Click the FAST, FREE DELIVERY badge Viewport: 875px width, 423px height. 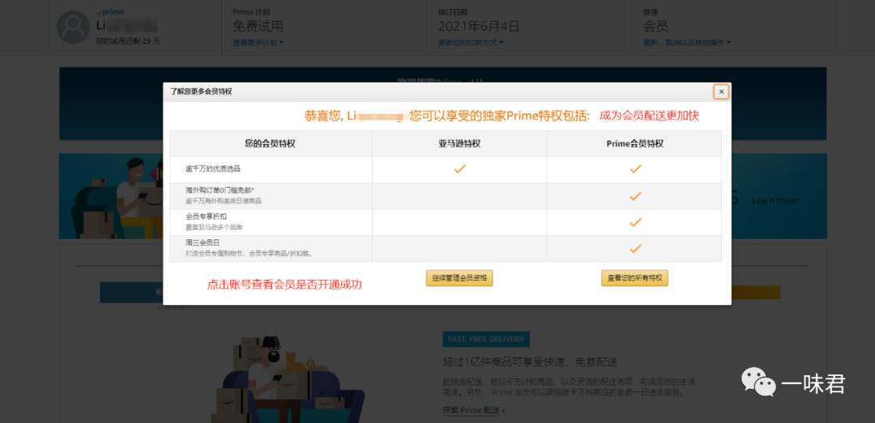[x=486, y=339]
